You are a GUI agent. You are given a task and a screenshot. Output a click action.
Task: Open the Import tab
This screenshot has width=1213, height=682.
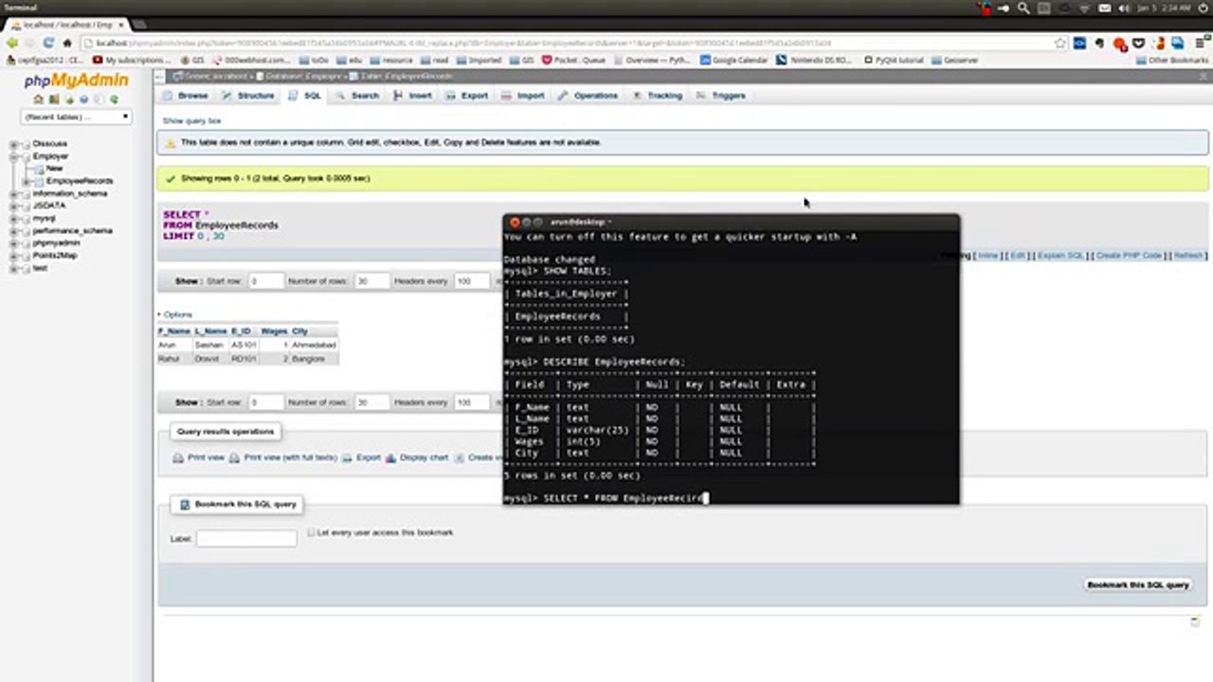[x=523, y=96]
